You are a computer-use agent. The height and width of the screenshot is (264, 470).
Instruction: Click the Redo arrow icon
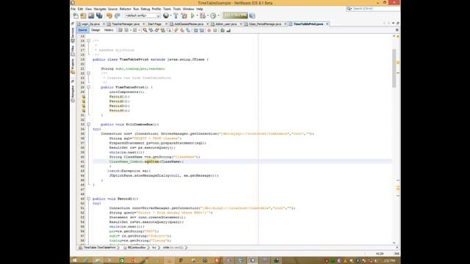point(117,15)
